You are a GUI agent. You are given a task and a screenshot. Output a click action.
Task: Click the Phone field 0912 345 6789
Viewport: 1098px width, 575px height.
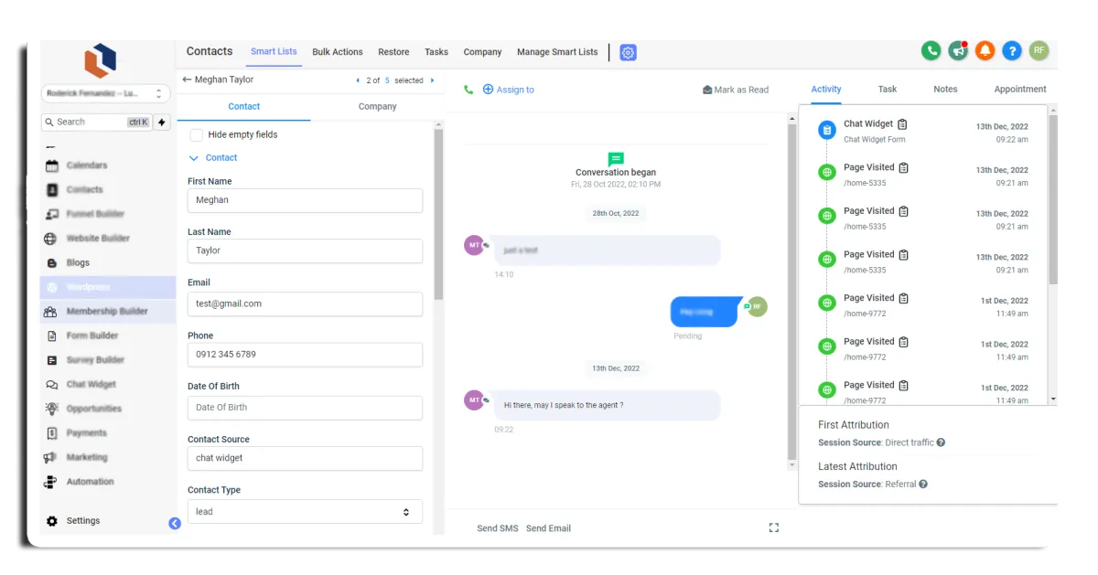pyautogui.click(x=305, y=355)
